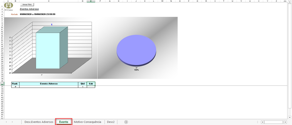Select the purple pie chart slice

(136, 50)
